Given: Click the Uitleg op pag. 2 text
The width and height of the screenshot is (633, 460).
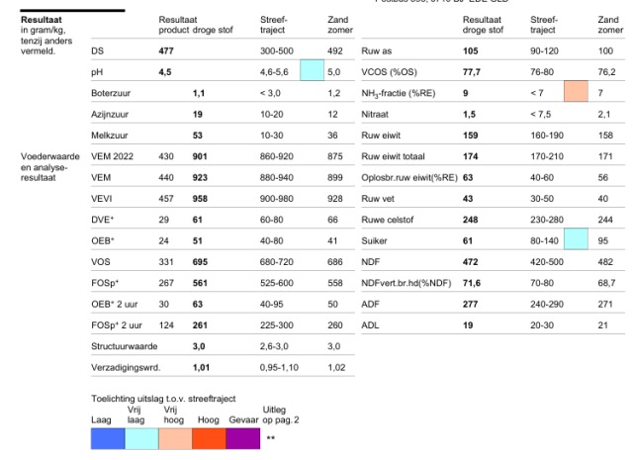Looking at the screenshot, I should coord(281,414).
